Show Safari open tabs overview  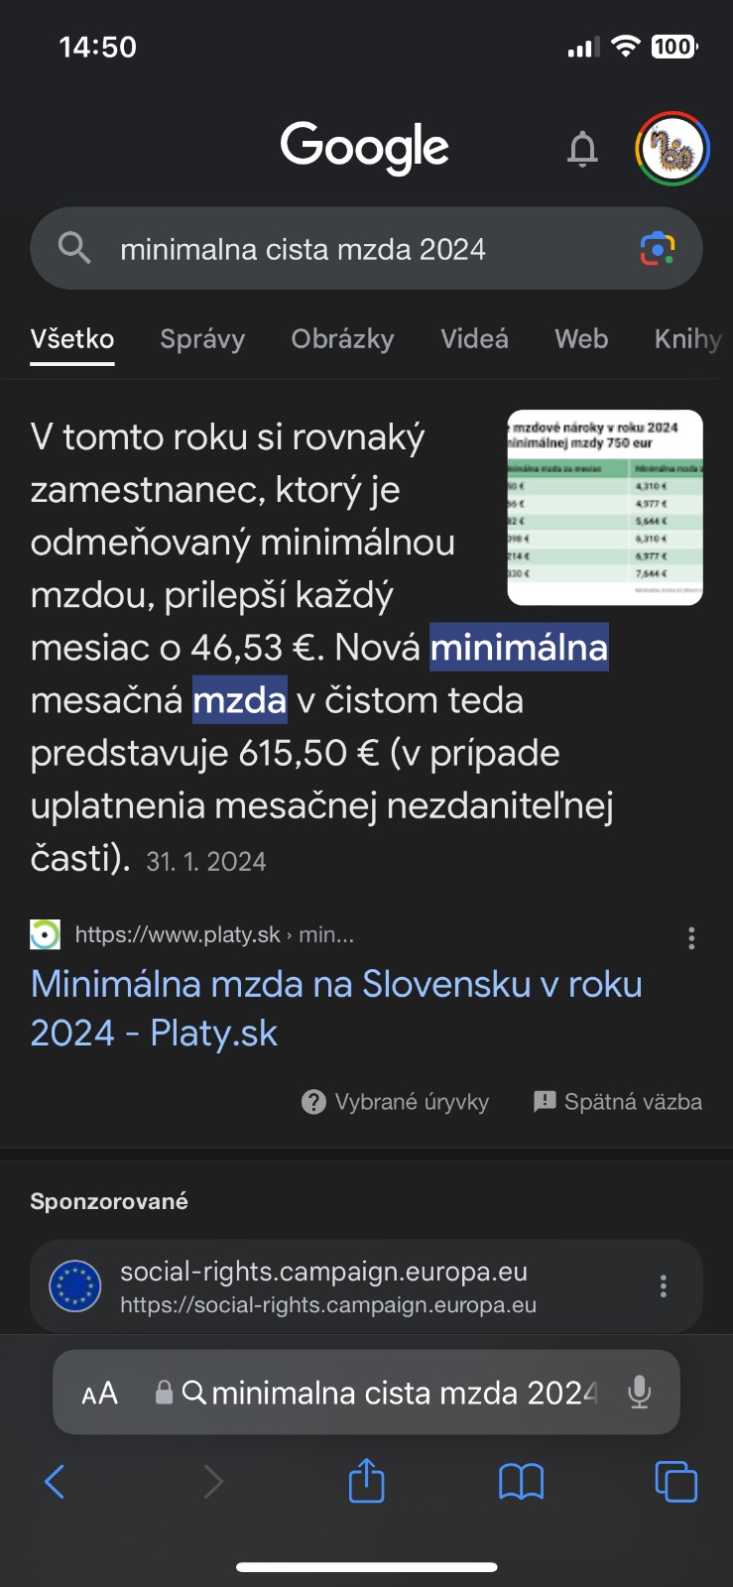(x=675, y=1482)
